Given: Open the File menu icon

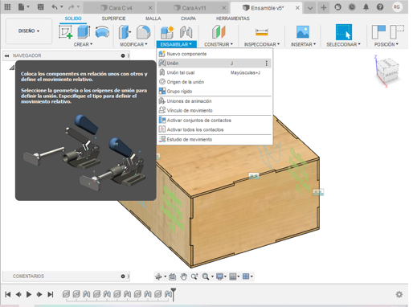Looking at the screenshot, I should pyautogui.click(x=23, y=7).
